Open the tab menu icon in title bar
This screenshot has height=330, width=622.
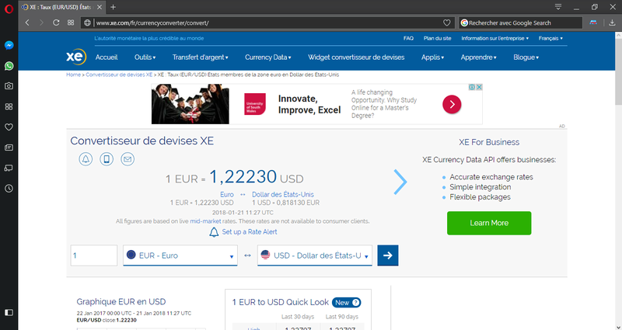click(x=558, y=7)
